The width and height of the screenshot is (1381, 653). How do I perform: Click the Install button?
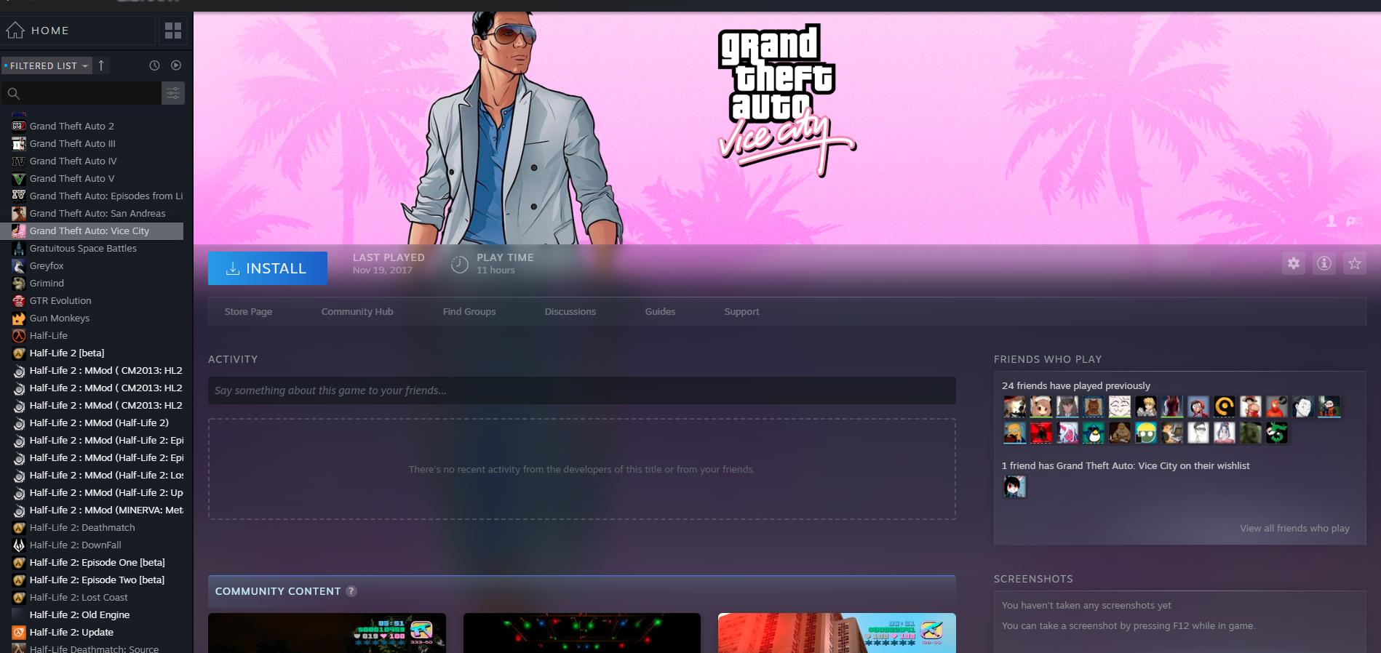coord(267,268)
